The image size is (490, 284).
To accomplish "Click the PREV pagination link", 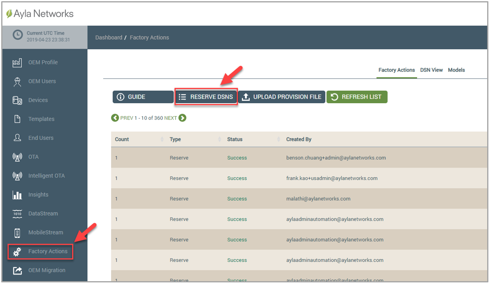I will pos(127,118).
